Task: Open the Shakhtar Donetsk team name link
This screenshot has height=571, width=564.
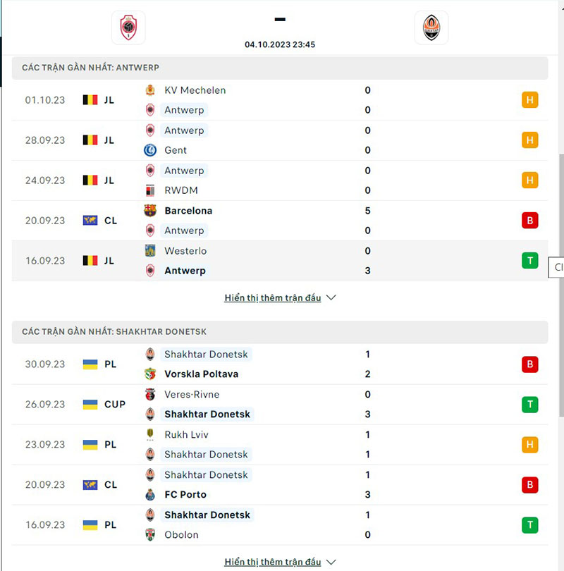Action: click(x=207, y=354)
